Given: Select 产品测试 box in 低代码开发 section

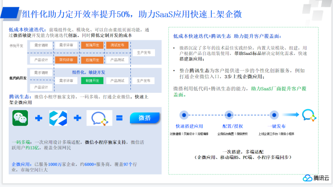Looking at the screenshot, I should 117,81.
